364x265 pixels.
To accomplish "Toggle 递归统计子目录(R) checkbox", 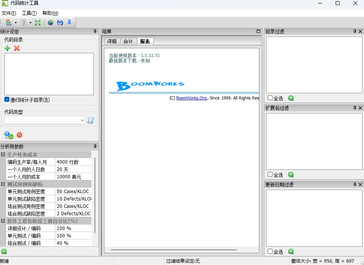I will tap(7, 99).
